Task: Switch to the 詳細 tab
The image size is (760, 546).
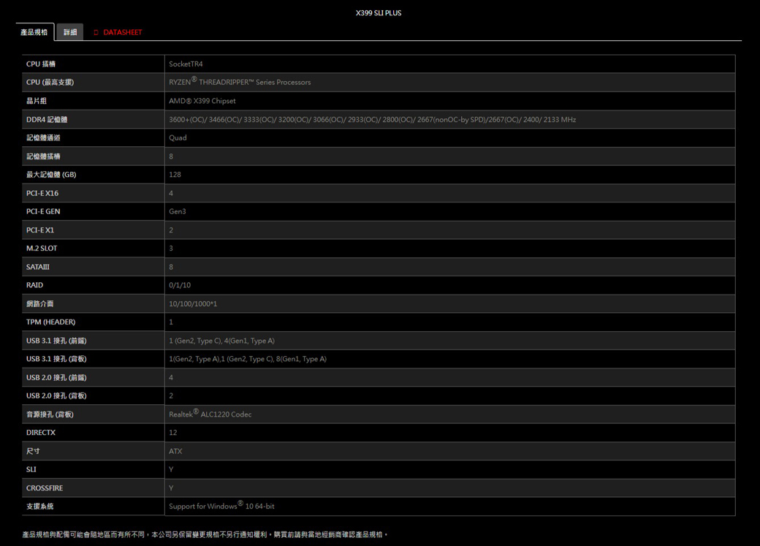Action: pos(70,32)
